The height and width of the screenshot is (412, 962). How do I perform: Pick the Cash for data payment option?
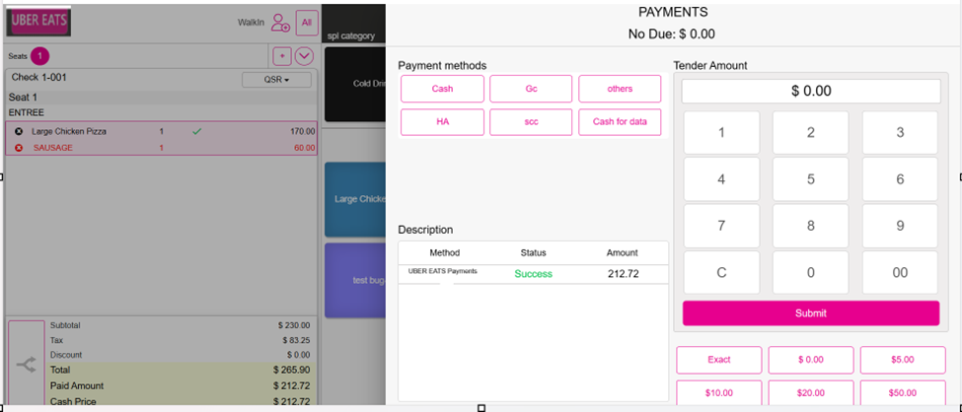[x=620, y=122]
